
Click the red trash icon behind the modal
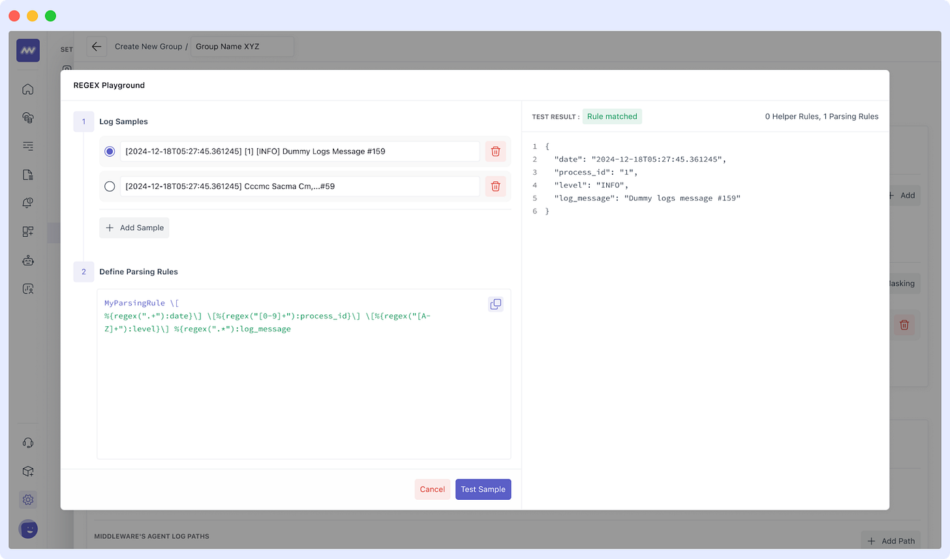(x=904, y=325)
